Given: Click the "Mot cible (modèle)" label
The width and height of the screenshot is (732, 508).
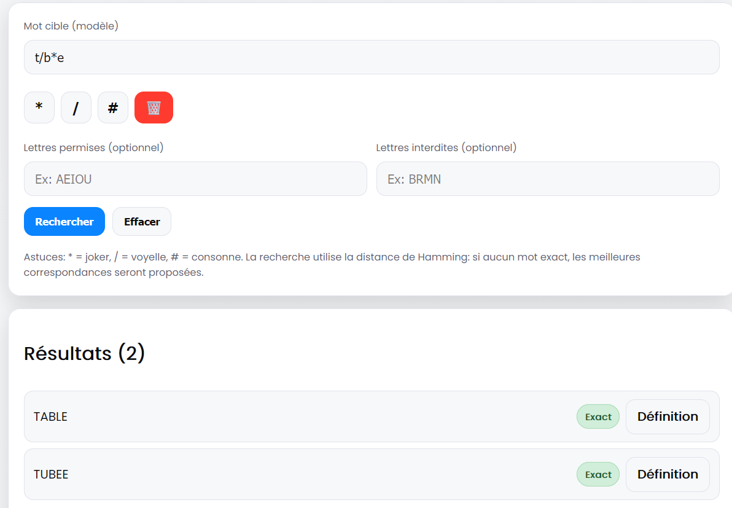Looking at the screenshot, I should point(71,26).
